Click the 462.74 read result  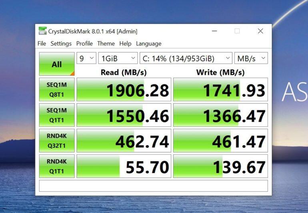(124, 140)
